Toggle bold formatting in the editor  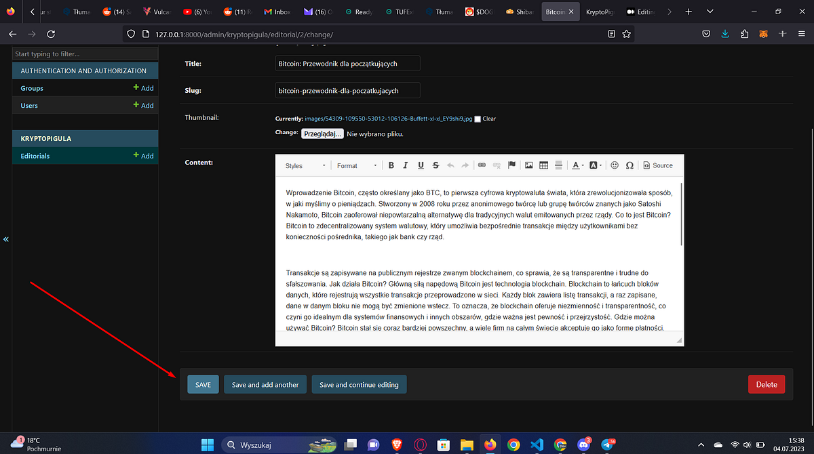[x=391, y=165]
